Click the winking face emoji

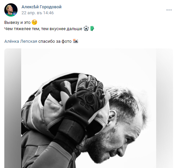(34, 22)
